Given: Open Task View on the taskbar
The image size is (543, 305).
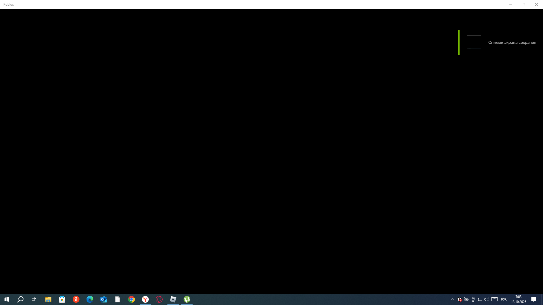Looking at the screenshot, I should (x=34, y=299).
